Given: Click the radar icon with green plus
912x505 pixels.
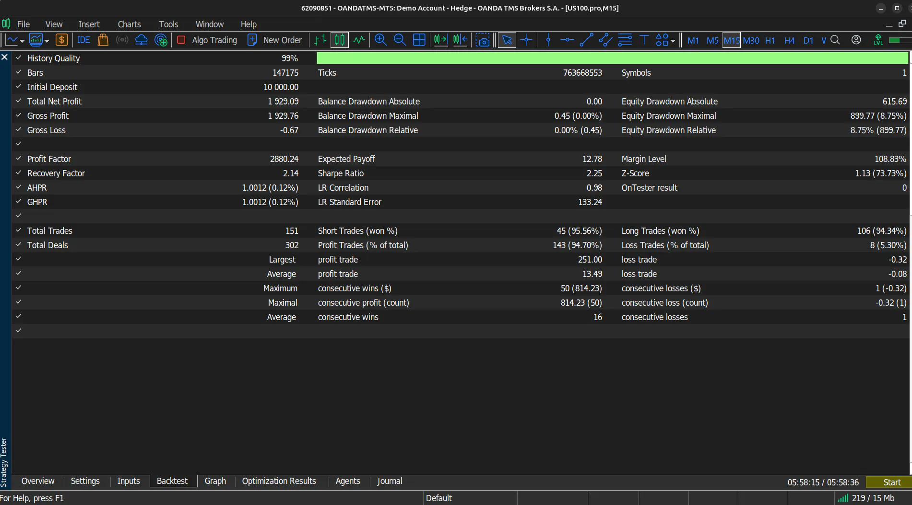Looking at the screenshot, I should click(x=161, y=40).
